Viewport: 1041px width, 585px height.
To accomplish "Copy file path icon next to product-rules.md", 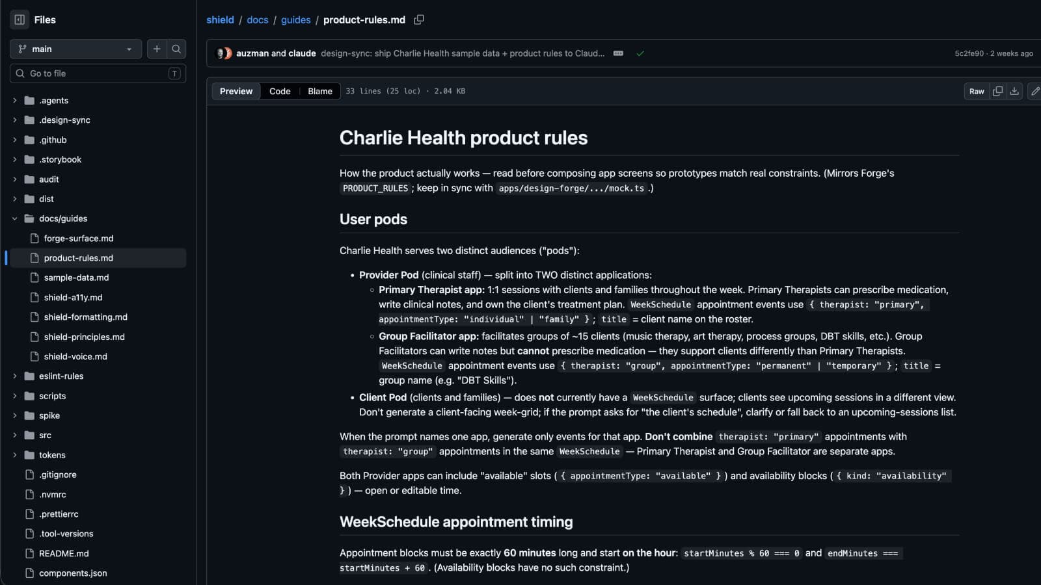I will 419,19.
